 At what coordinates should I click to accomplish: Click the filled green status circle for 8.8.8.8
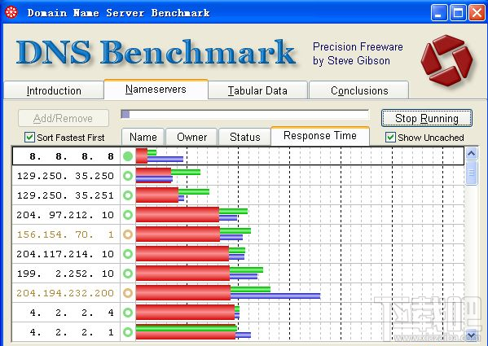click(x=128, y=156)
